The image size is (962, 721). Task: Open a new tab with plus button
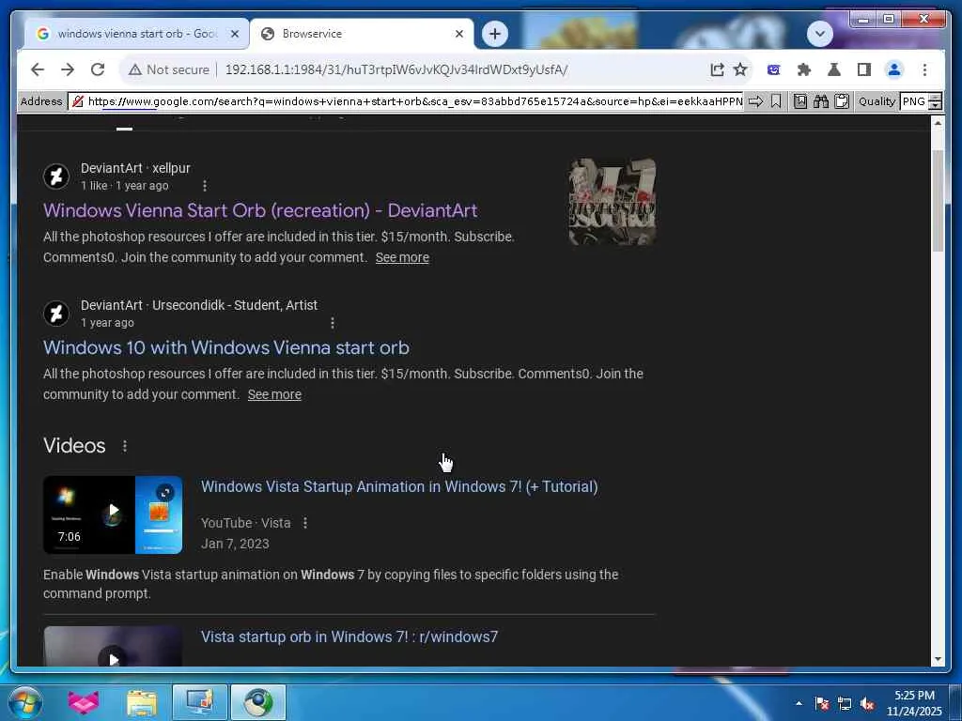(x=494, y=34)
